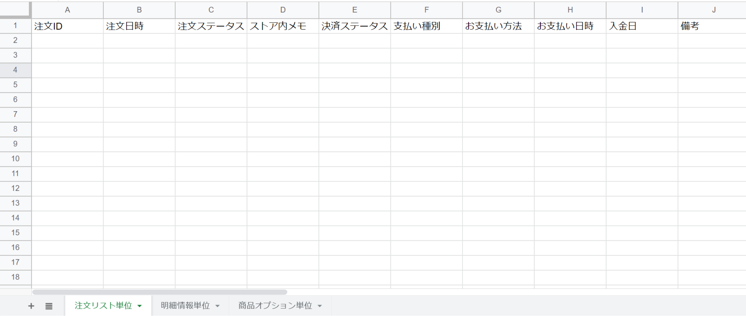Select the 注文リスト単位 sheet tab
Image resolution: width=746 pixels, height=316 pixels.
103,306
